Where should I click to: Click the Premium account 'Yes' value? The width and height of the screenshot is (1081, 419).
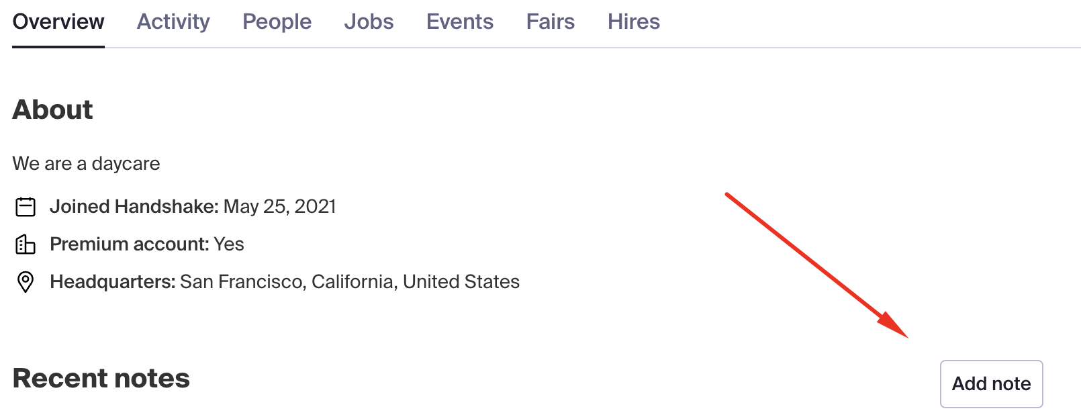point(229,244)
